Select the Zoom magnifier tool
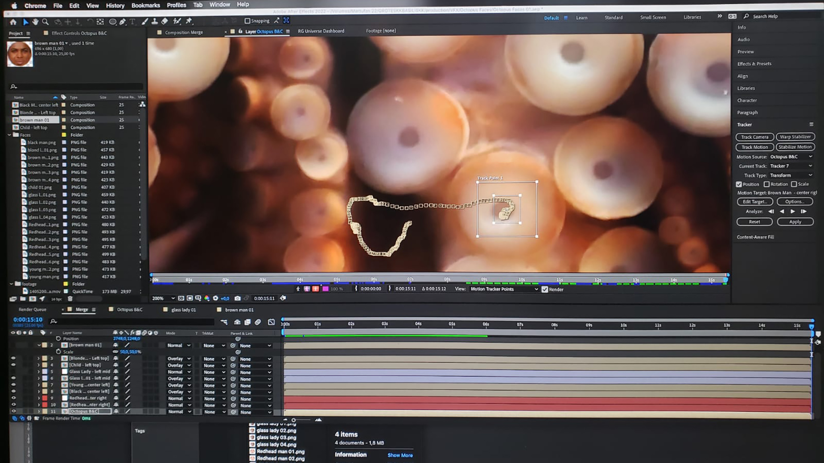 coord(45,21)
